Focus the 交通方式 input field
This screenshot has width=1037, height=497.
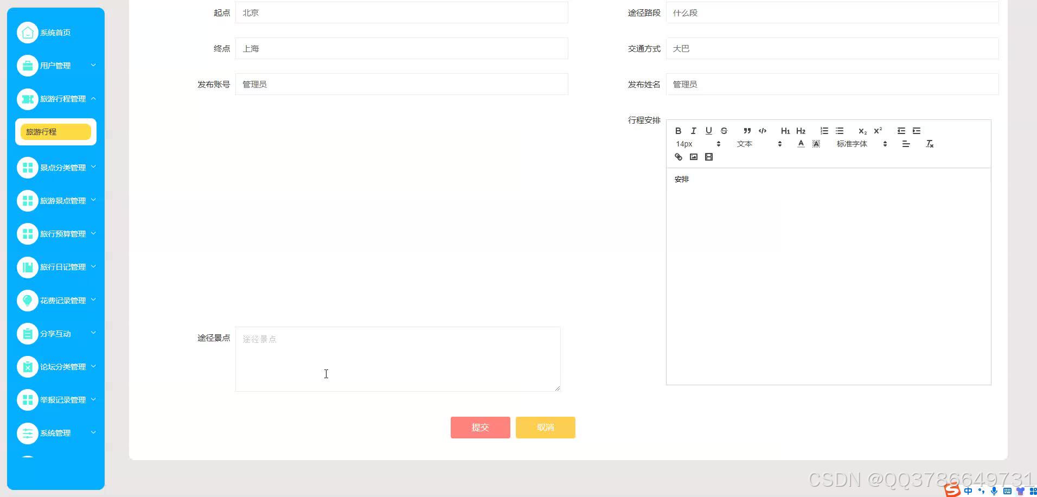click(832, 48)
